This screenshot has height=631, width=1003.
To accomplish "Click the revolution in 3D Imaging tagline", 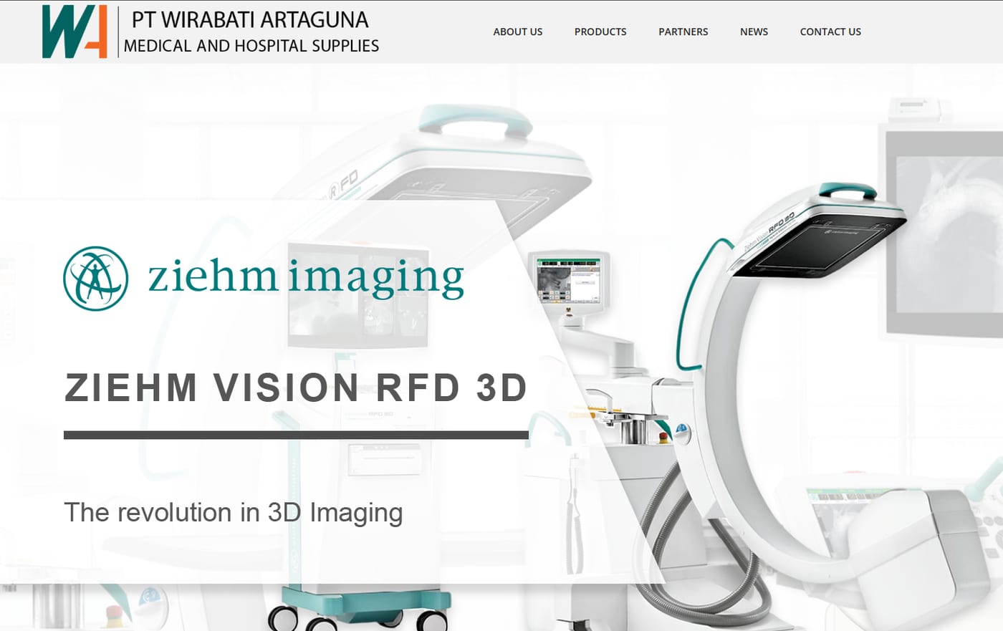I will [x=234, y=513].
